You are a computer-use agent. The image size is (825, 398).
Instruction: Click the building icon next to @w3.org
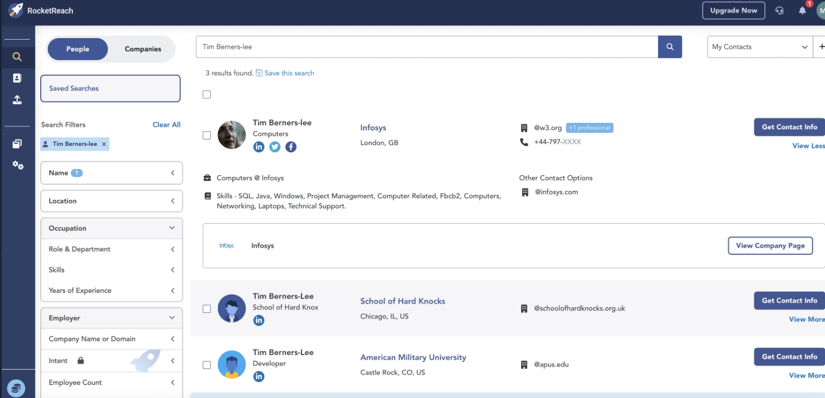[524, 128]
